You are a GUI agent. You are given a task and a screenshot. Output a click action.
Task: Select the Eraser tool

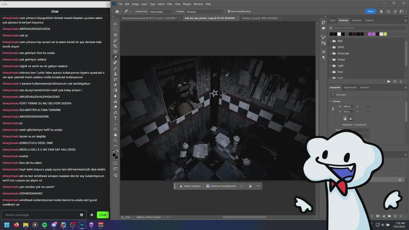(115, 85)
